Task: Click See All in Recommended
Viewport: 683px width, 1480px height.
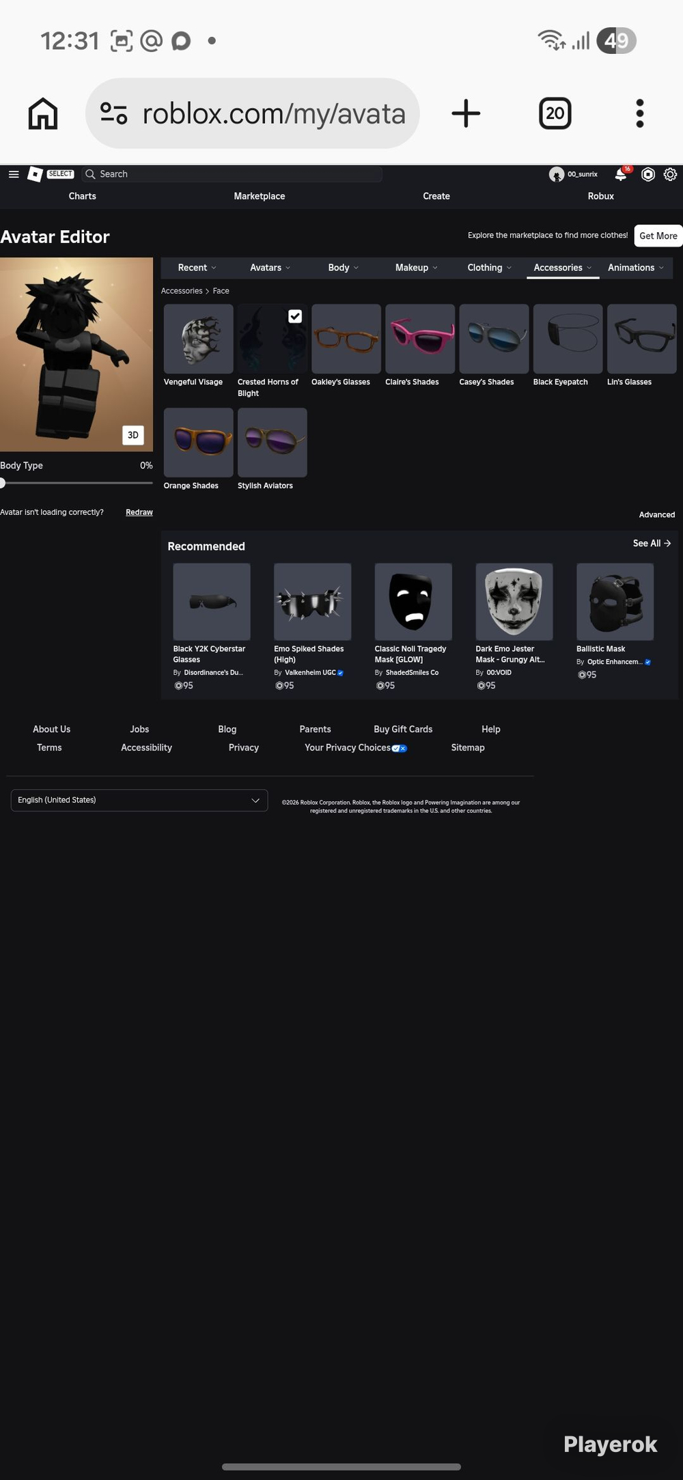Action: [652, 544]
